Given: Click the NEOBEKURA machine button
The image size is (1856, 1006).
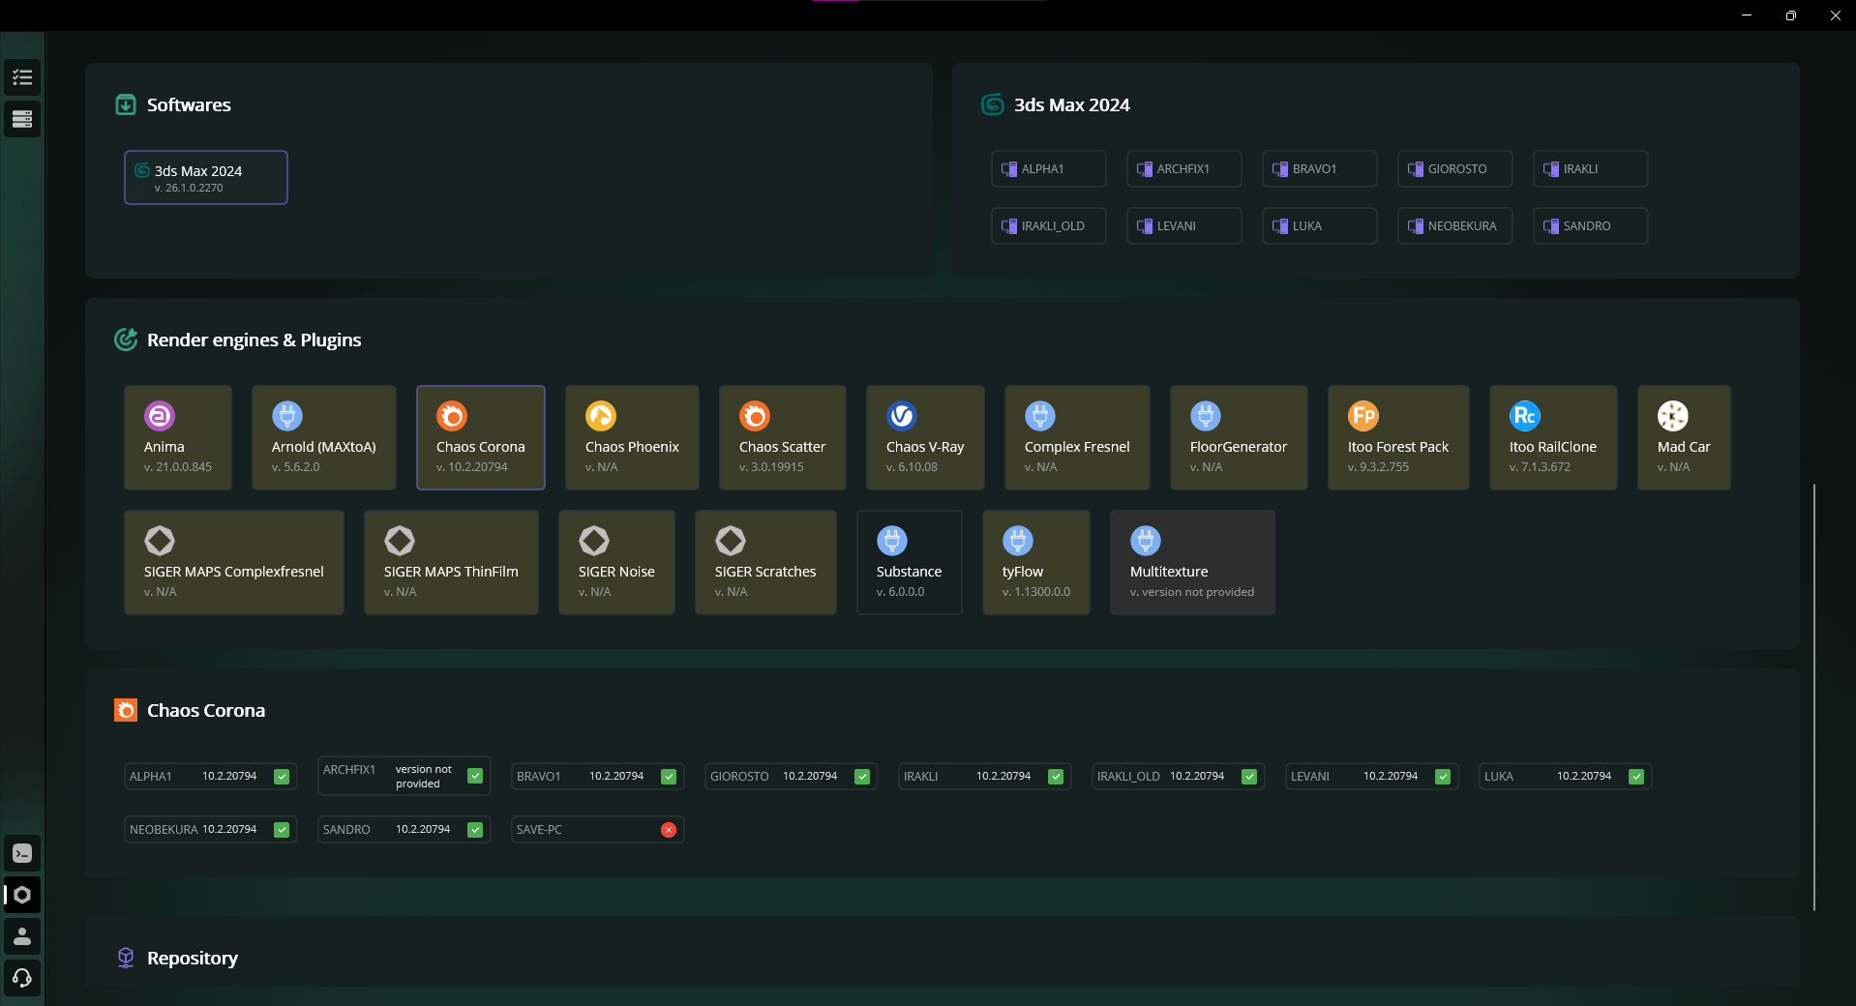Looking at the screenshot, I should (1453, 225).
